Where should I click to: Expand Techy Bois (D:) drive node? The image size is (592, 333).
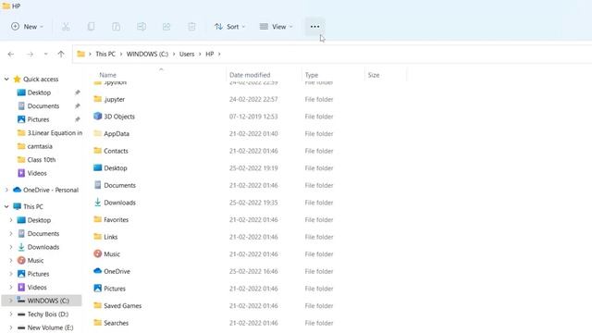coord(11,314)
